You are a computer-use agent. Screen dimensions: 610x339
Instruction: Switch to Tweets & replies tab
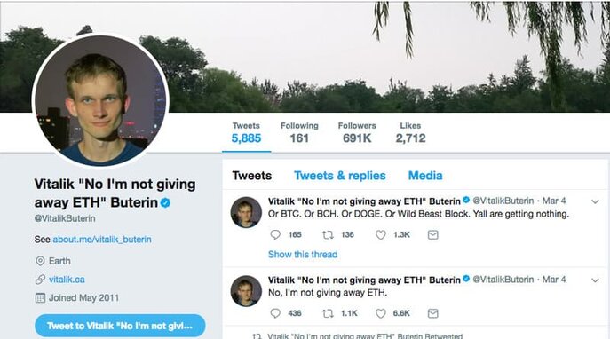point(339,176)
